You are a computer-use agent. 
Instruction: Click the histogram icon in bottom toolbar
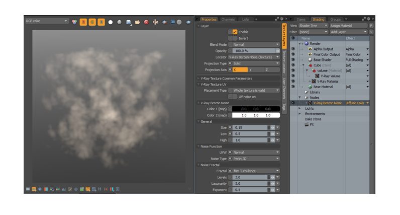[x=64, y=189]
